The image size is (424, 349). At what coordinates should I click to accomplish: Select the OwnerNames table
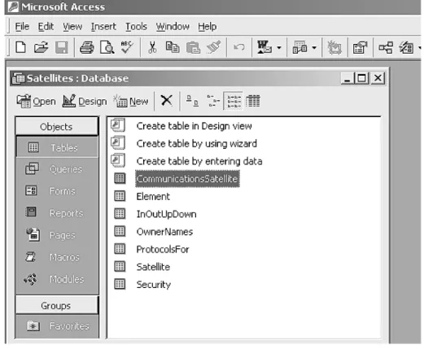point(164,232)
